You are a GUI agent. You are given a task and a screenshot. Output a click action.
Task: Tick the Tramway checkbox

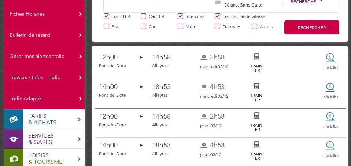(x=217, y=27)
